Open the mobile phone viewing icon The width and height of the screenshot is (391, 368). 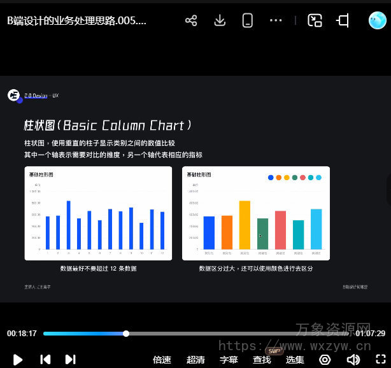click(248, 20)
